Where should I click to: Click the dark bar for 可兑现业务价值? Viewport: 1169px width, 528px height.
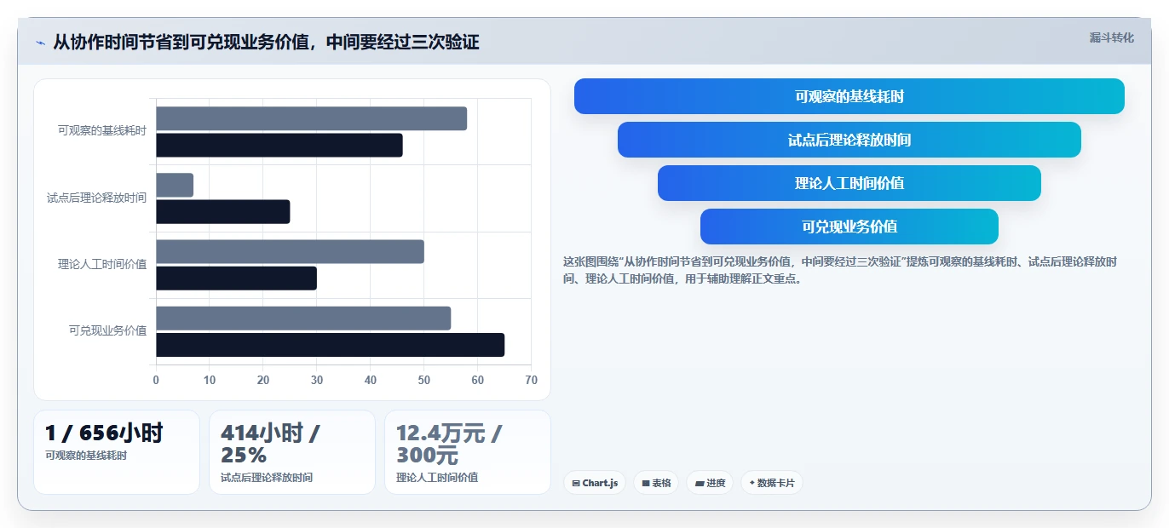click(330, 345)
